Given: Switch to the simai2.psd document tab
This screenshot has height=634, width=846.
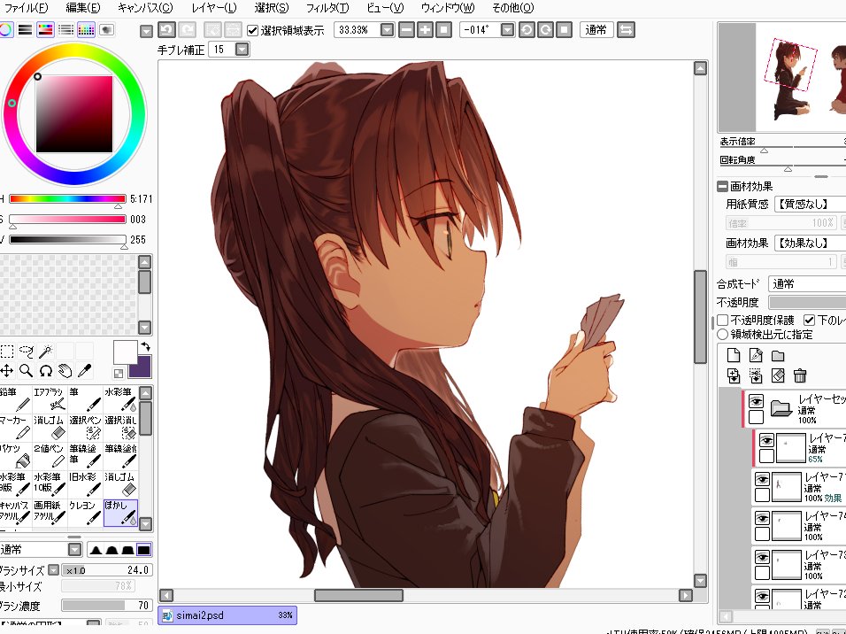Looking at the screenshot, I should tap(227, 615).
